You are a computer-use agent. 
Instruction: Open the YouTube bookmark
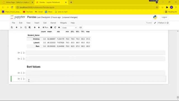(x=28, y=12)
